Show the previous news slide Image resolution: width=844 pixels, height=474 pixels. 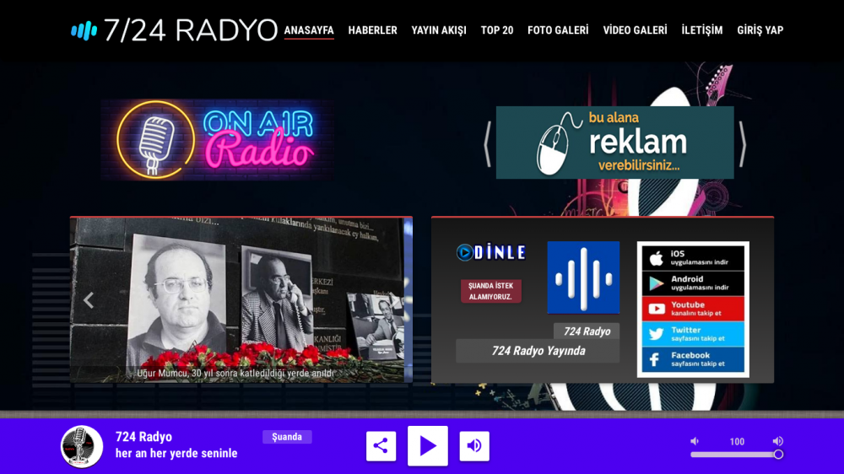[88, 299]
